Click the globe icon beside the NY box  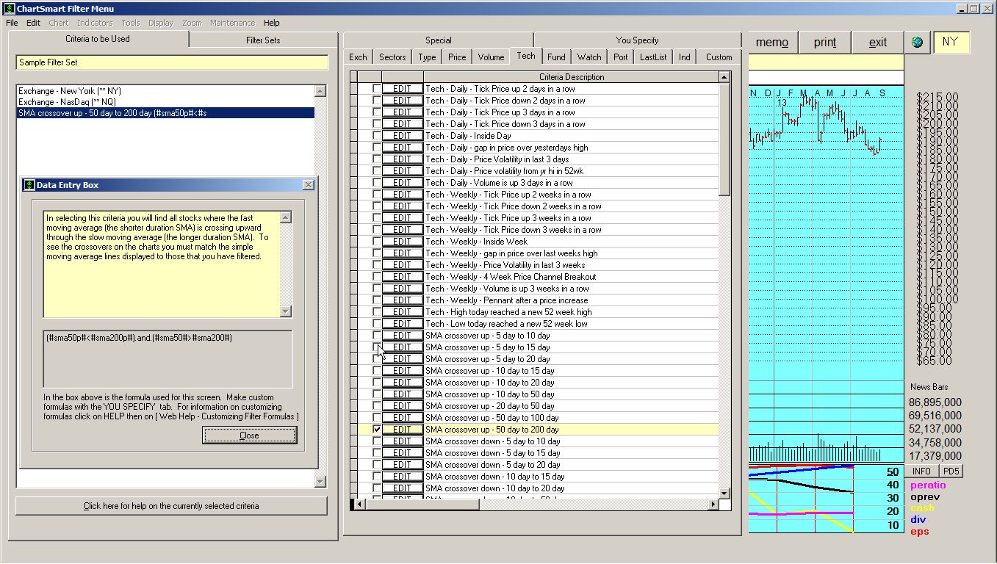[x=916, y=42]
